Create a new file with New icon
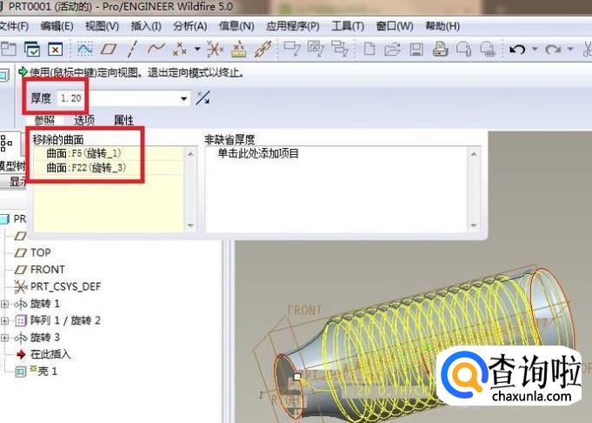592x423 pixels. pyautogui.click(x=369, y=49)
